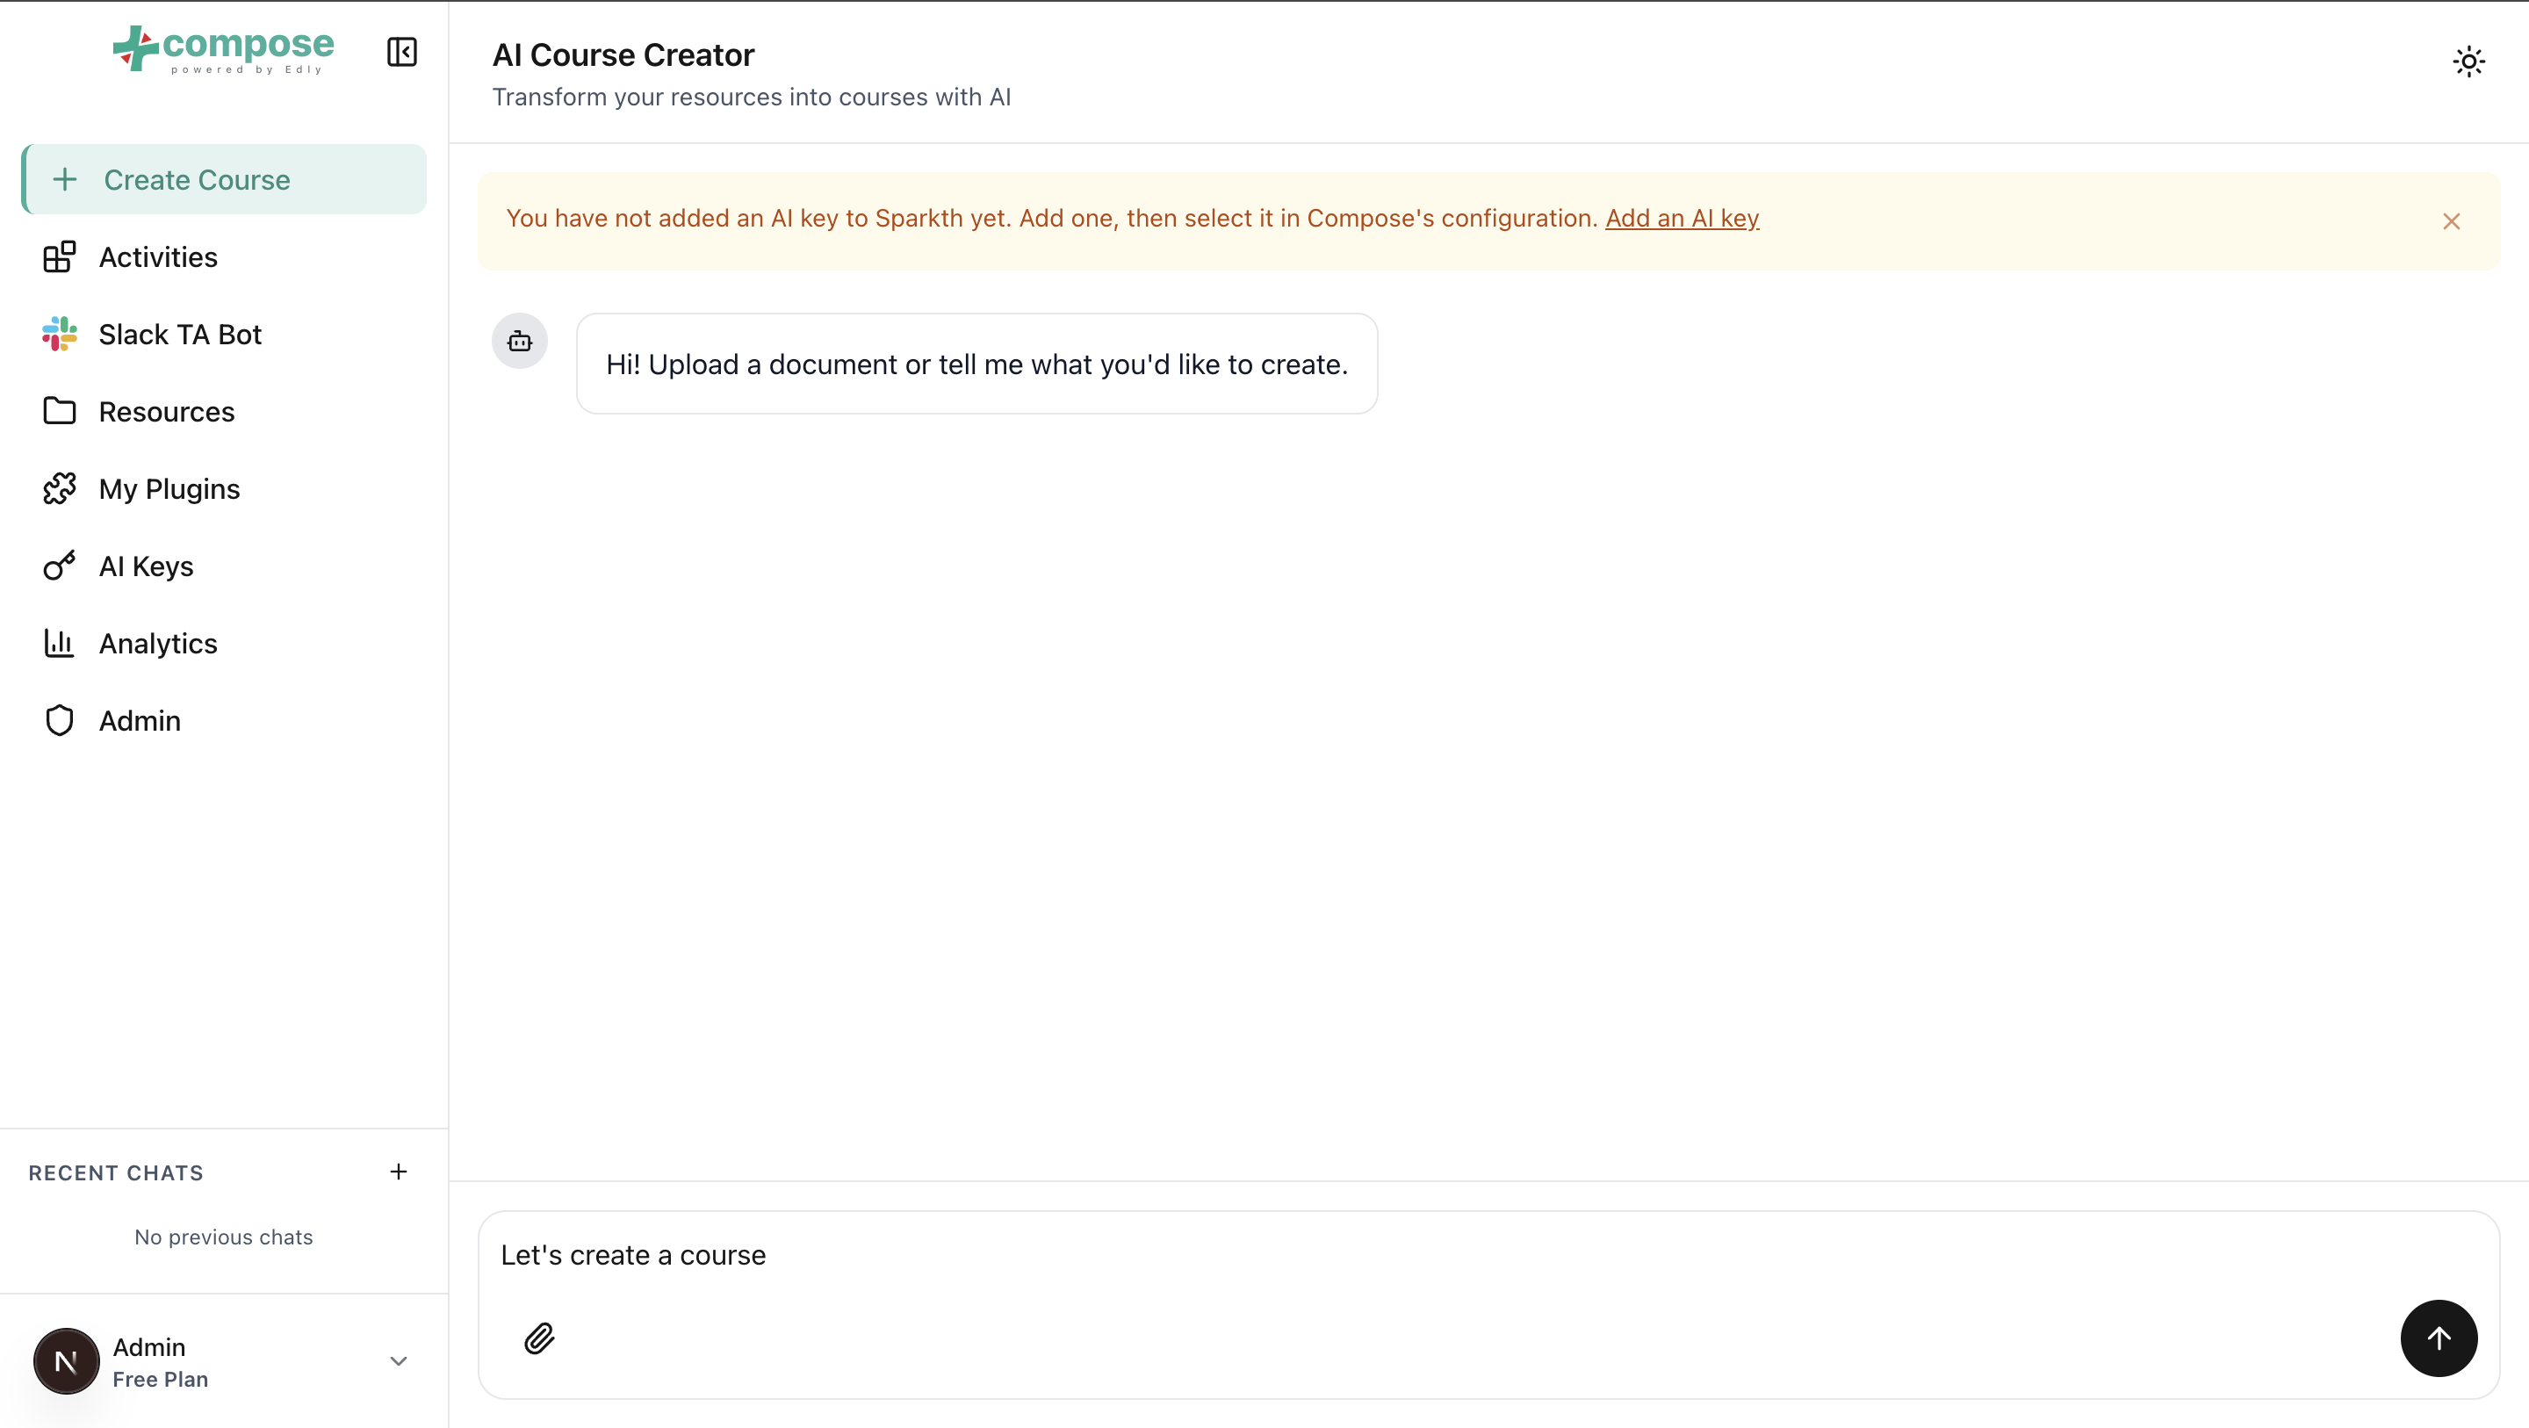Open the Admin section in sidebar
The height and width of the screenshot is (1428, 2529).
coord(224,721)
